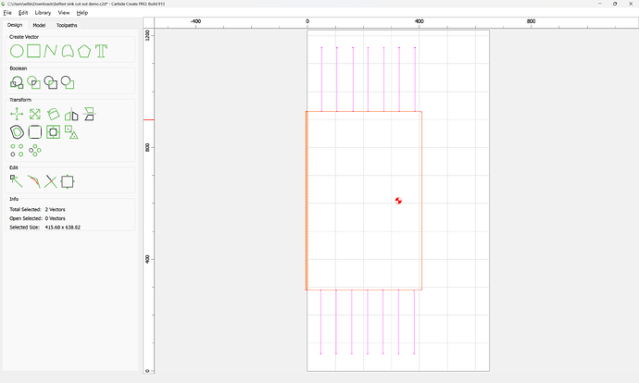Screen dimensions: 639x383
Task: Open the Job Setup square icon
Action: coord(68,181)
